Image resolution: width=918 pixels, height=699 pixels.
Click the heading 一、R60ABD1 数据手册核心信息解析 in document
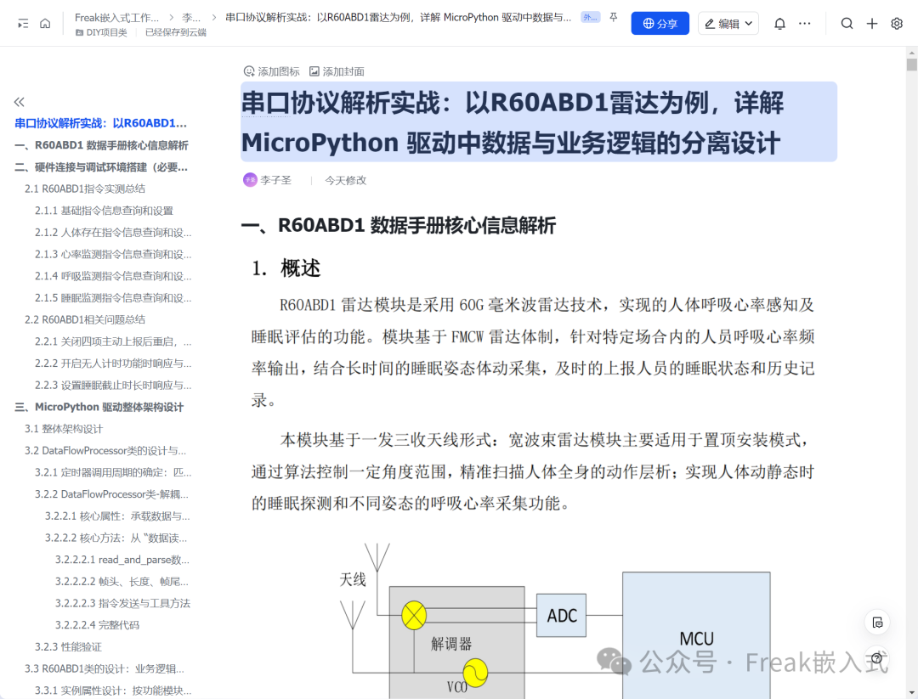pyautogui.click(x=398, y=225)
